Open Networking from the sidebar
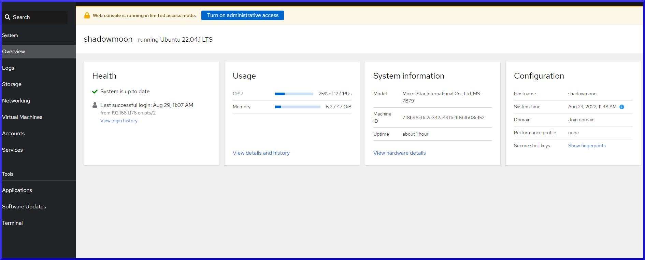This screenshot has width=645, height=260. click(16, 101)
